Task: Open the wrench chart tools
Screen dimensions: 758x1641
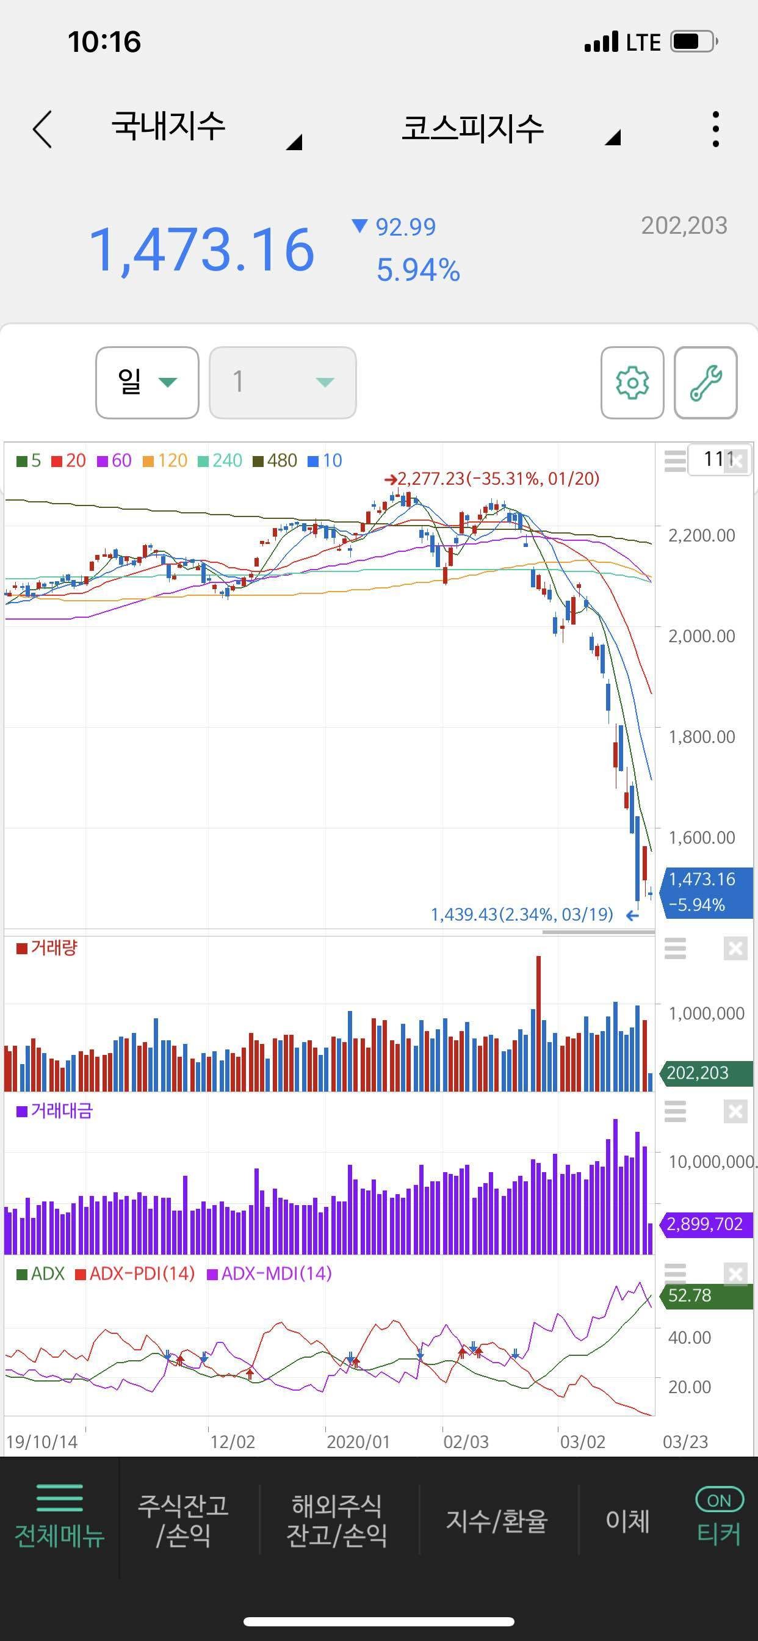Action: coord(705,383)
